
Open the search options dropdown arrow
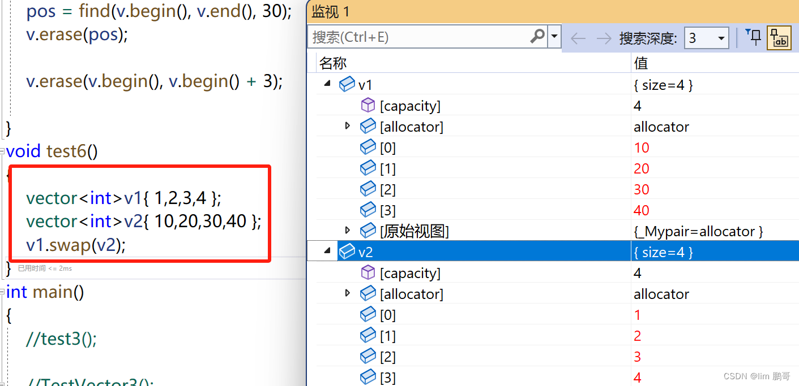(x=554, y=37)
